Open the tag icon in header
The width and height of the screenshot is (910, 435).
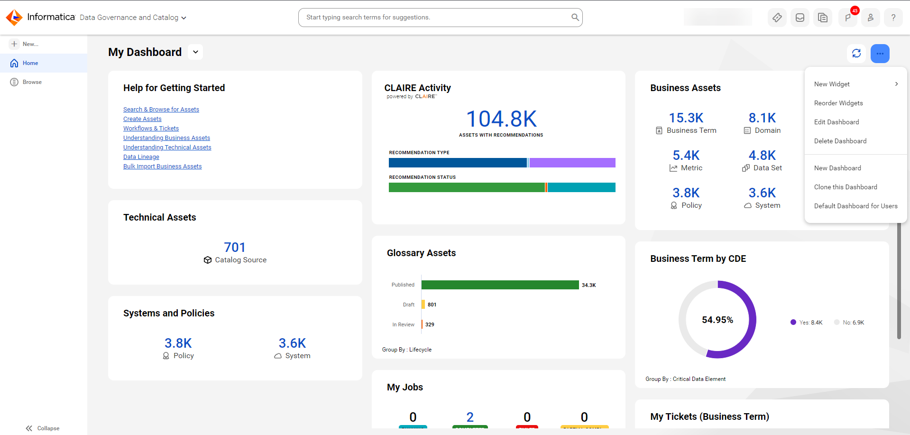point(777,18)
